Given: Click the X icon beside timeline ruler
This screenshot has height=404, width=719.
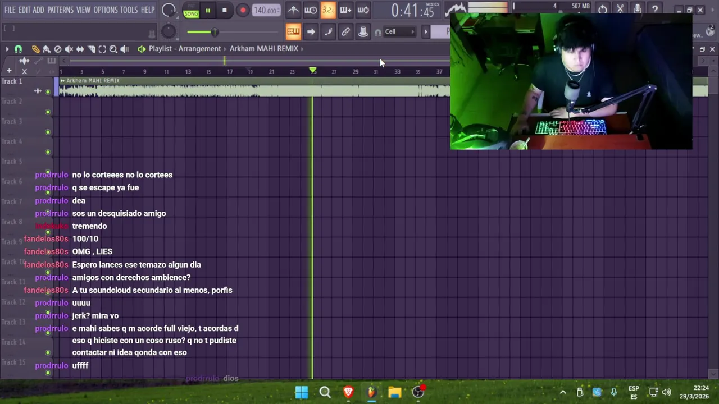Looking at the screenshot, I should tap(24, 71).
